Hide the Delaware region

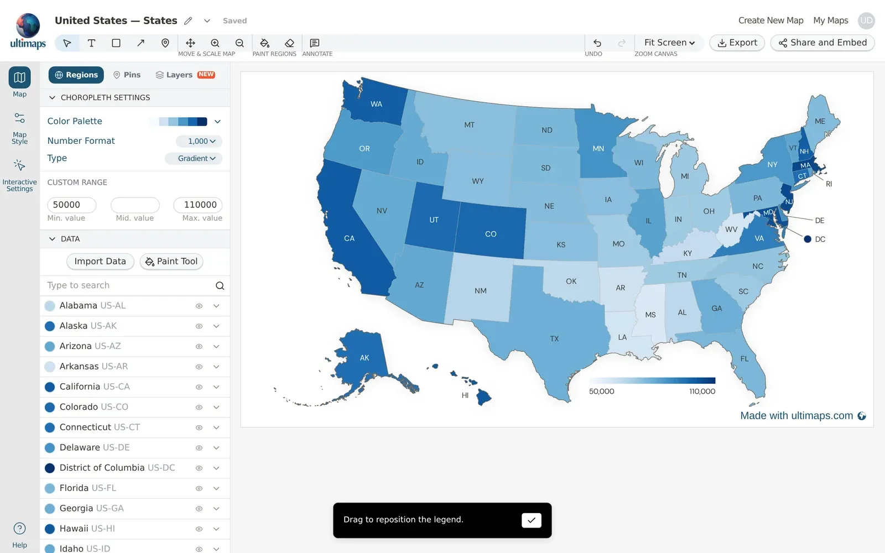tap(199, 448)
